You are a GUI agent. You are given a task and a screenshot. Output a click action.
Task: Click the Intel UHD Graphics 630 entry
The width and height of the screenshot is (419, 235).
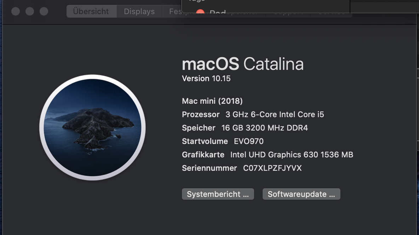tap(291, 155)
